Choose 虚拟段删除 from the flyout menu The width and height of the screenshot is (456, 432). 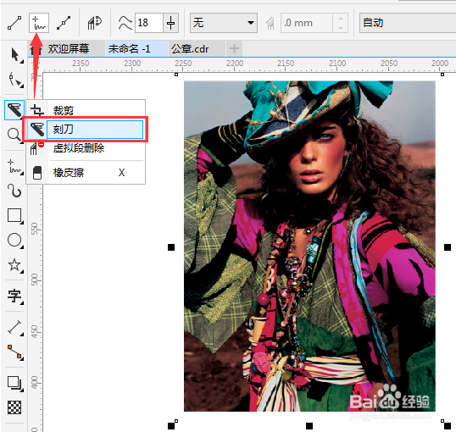[86, 148]
